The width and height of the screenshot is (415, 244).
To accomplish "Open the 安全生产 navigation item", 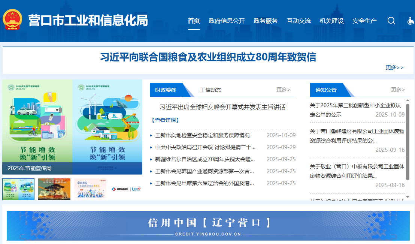I will [364, 21].
